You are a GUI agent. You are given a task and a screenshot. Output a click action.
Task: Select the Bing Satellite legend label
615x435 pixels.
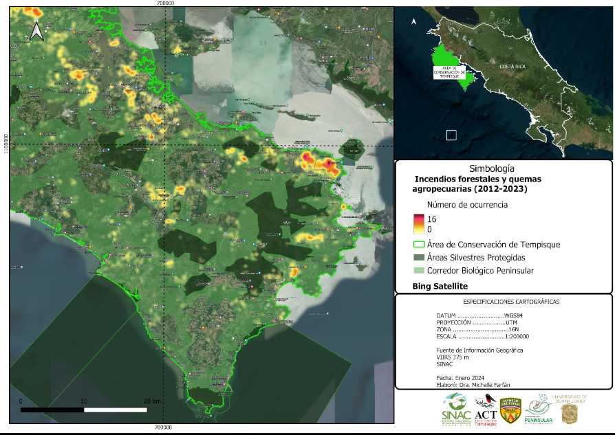(x=440, y=285)
